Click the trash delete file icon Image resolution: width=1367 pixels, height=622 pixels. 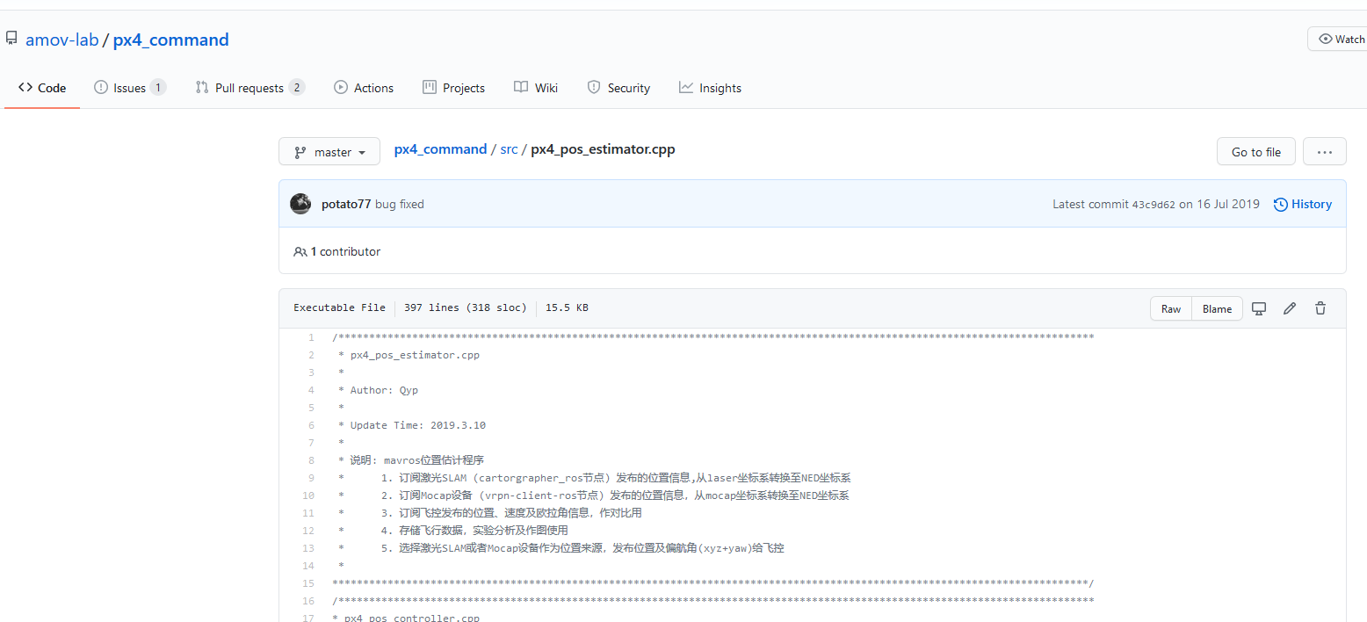[x=1320, y=308]
